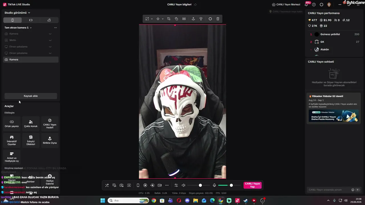365x205 pixels.
Task: Open the Çoklu konuk tool
Action: 31,124
